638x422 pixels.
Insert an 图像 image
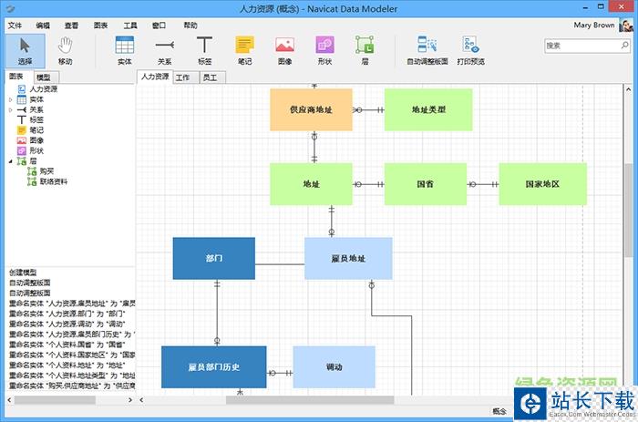pyautogui.click(x=284, y=51)
